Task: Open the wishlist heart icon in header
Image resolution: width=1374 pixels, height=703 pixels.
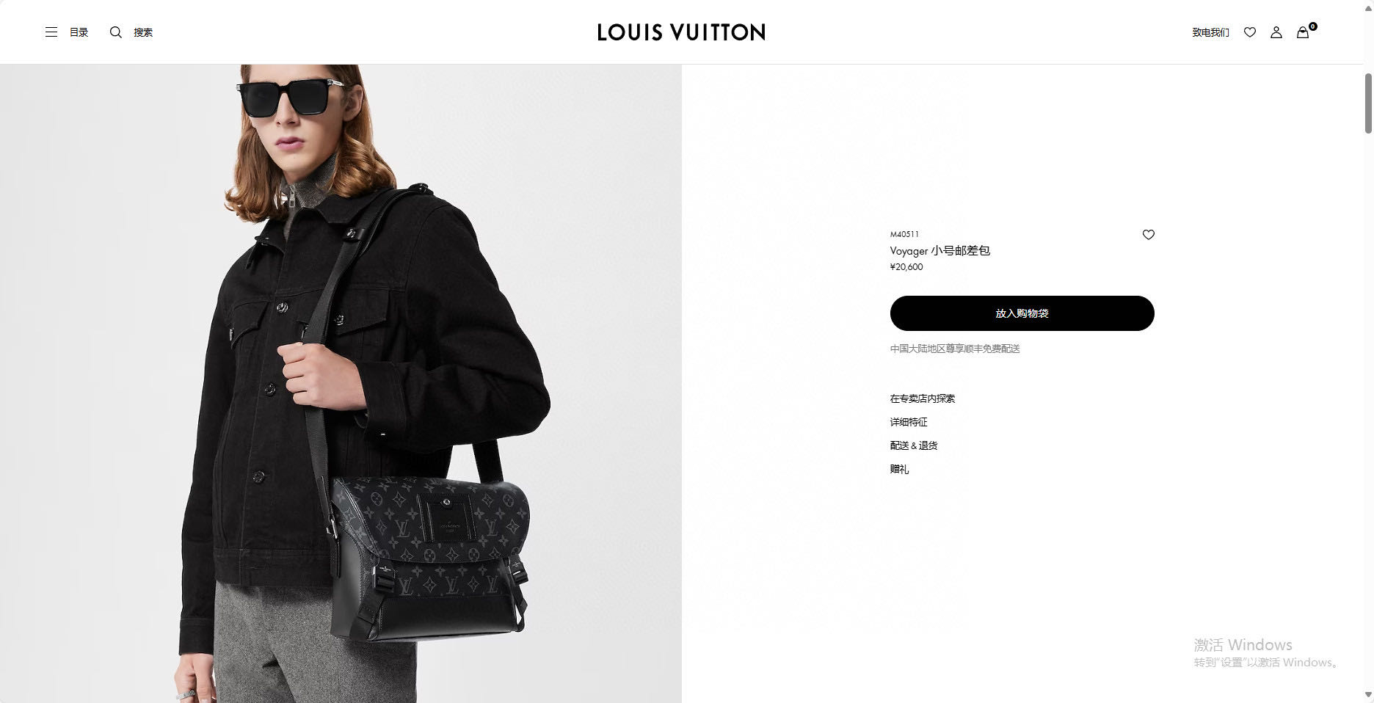Action: tap(1250, 32)
